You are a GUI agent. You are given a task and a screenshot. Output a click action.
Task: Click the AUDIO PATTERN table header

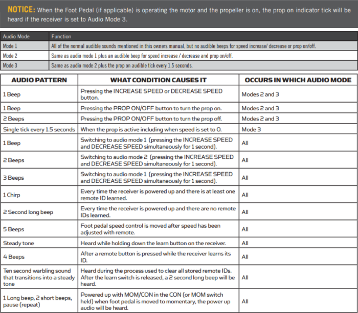click(39, 80)
